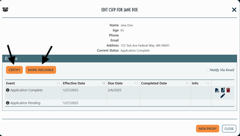The height and width of the screenshot is (136, 240).
Task: Click the Certify button
Action: click(x=14, y=70)
